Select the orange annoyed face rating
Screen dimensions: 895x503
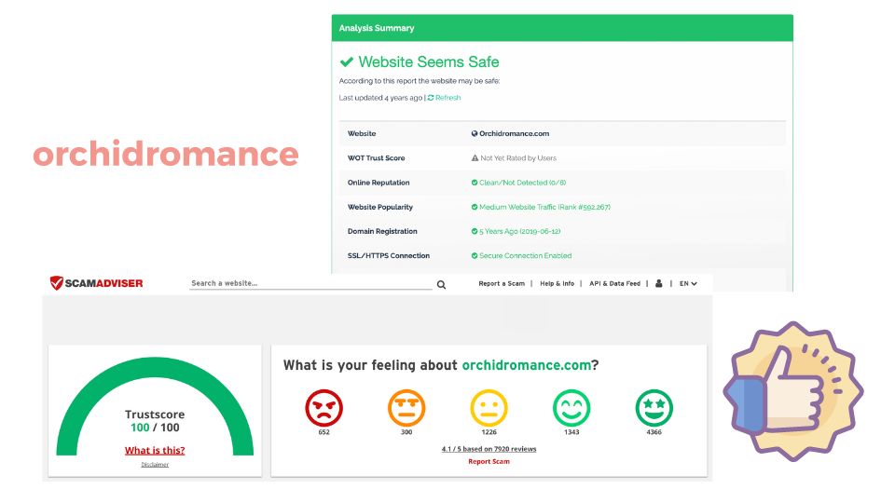(x=406, y=407)
